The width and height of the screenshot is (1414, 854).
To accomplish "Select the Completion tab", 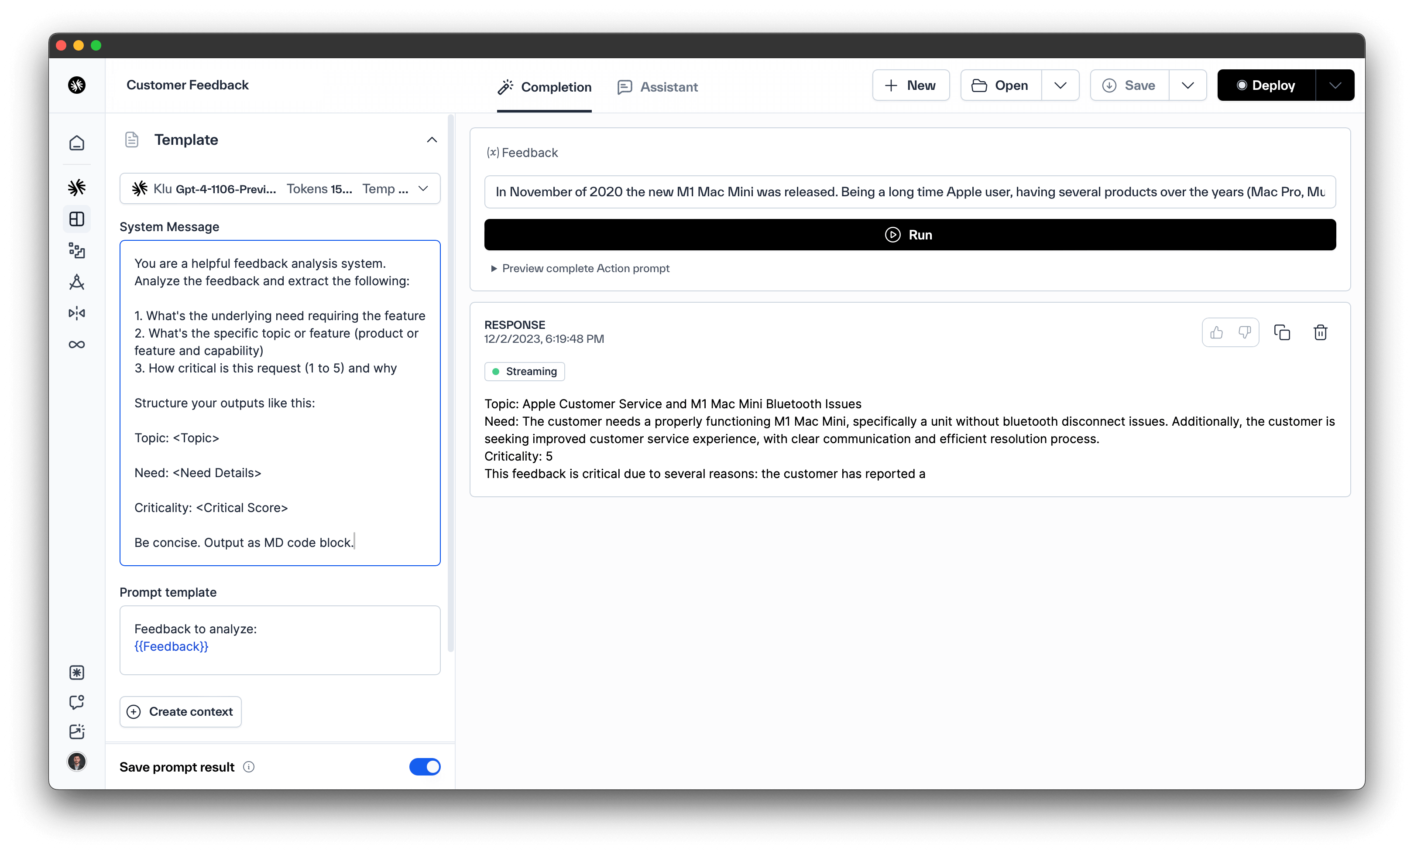I will (x=544, y=87).
